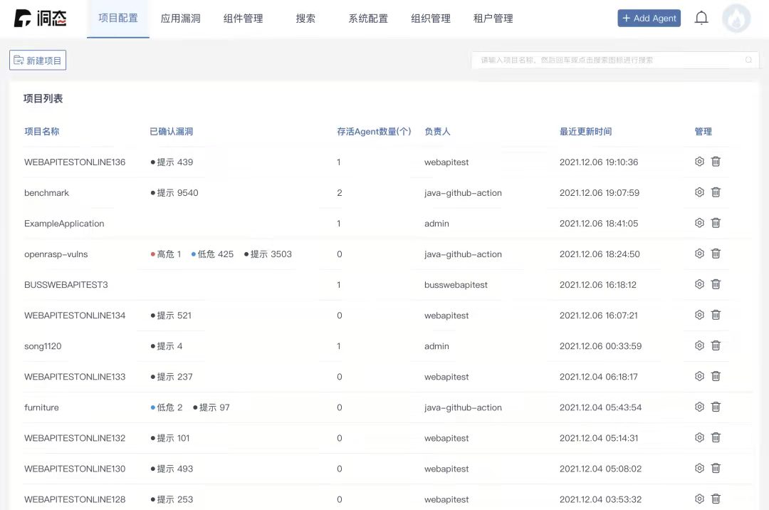
Task: Click 提示 9540 tag of benchmark
Action: click(174, 193)
